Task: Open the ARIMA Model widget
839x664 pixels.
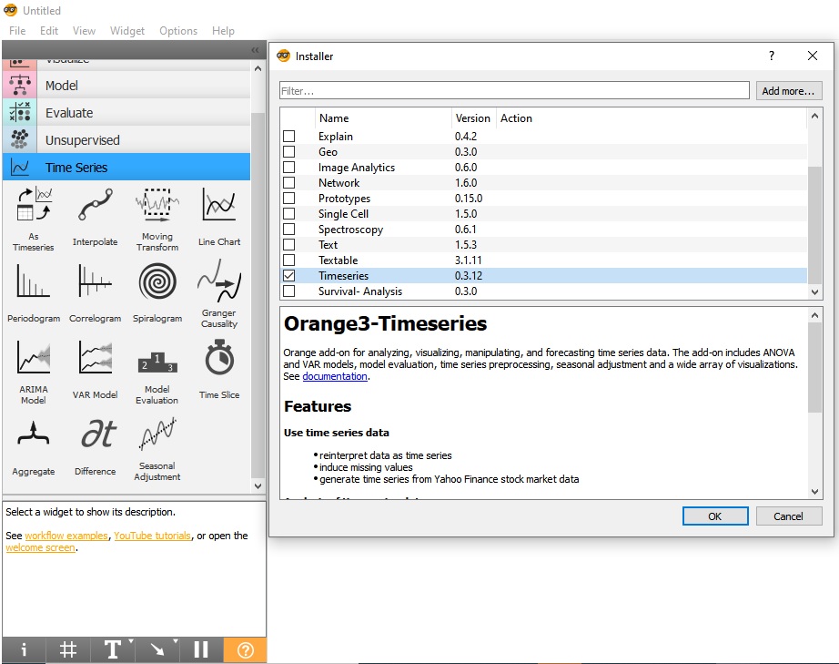Action: tap(33, 370)
